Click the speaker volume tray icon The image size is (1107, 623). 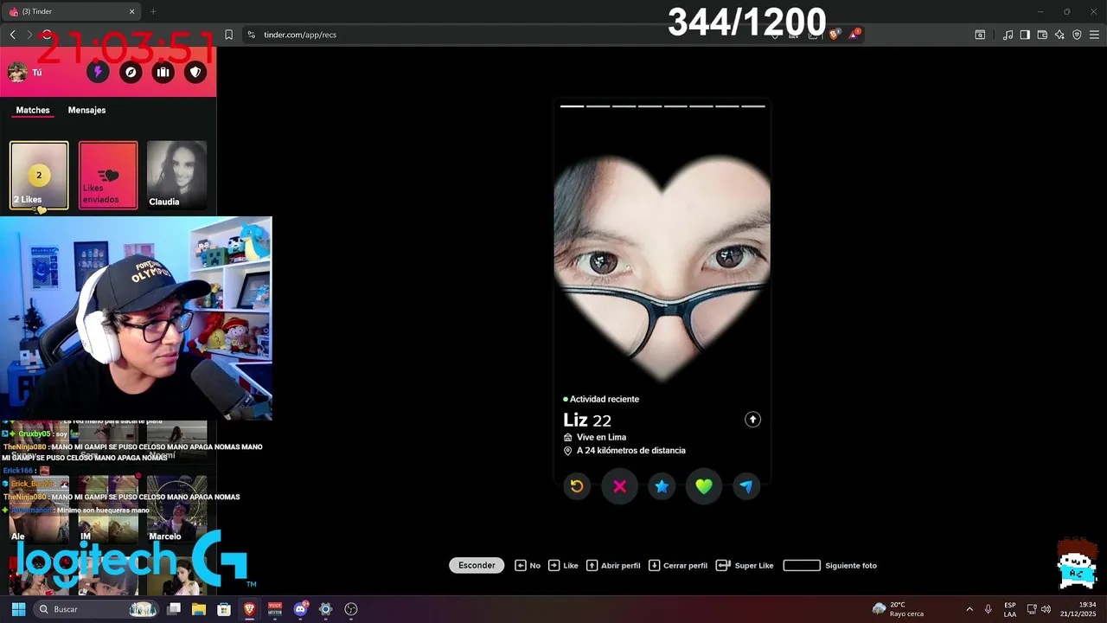point(1046,609)
